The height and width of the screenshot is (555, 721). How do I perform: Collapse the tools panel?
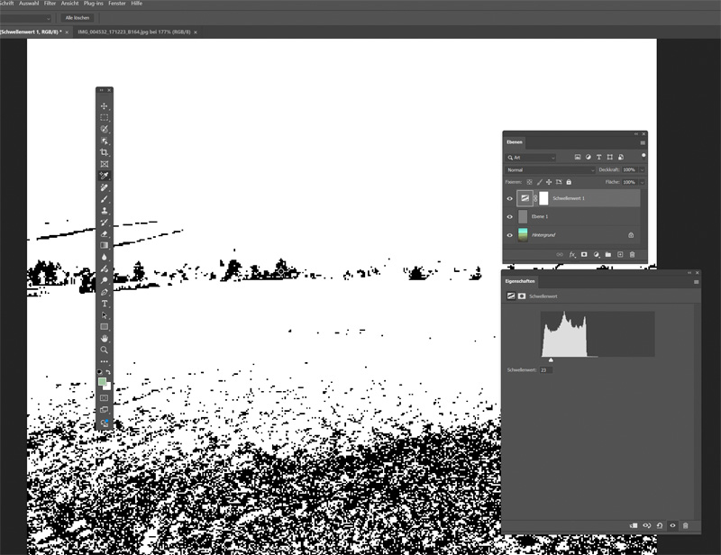point(102,90)
